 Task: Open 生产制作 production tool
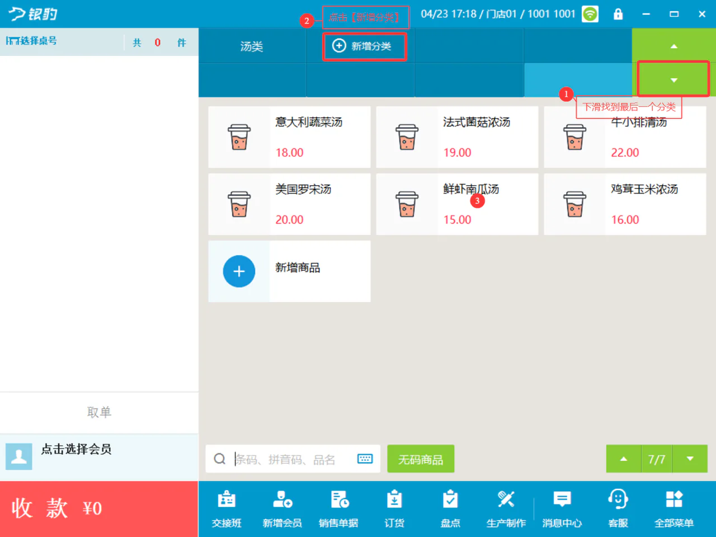[x=506, y=509]
